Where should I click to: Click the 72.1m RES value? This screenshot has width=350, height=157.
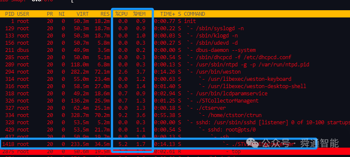[102, 72]
